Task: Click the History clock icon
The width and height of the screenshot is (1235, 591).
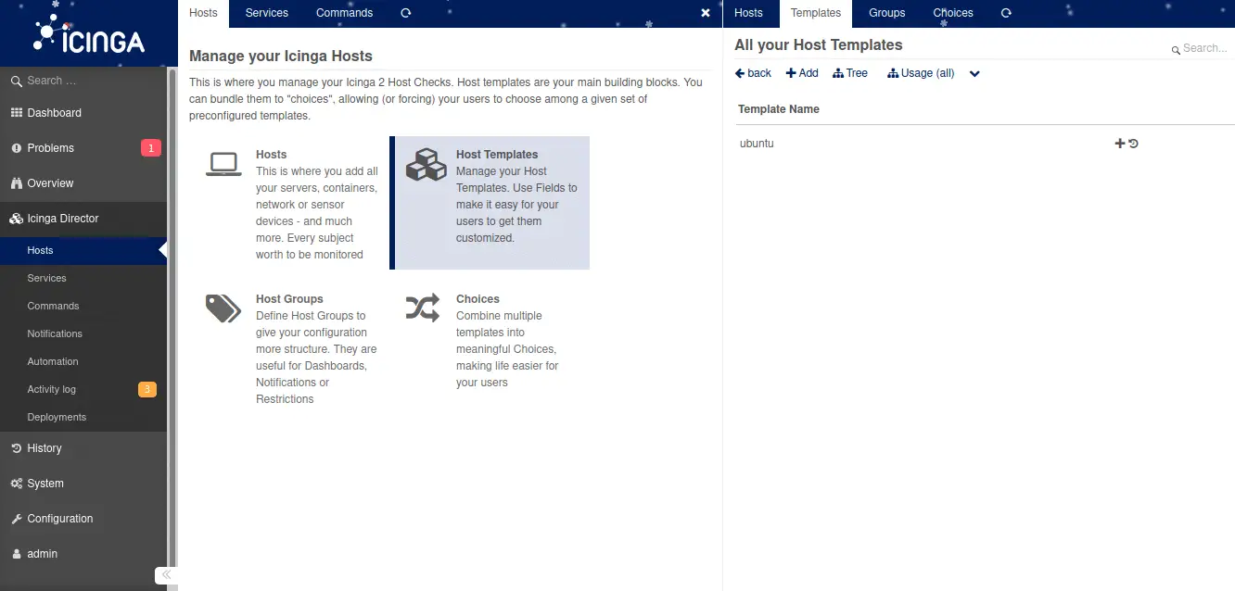Action: [15, 447]
